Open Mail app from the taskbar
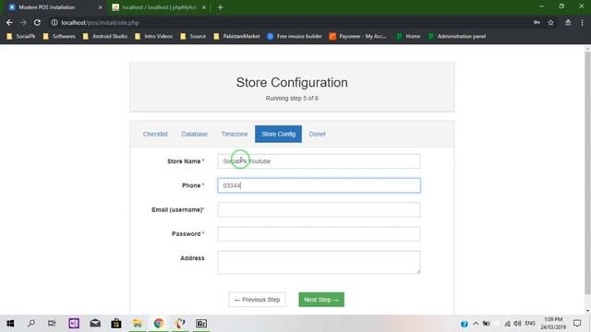591x332 pixels. 95,324
